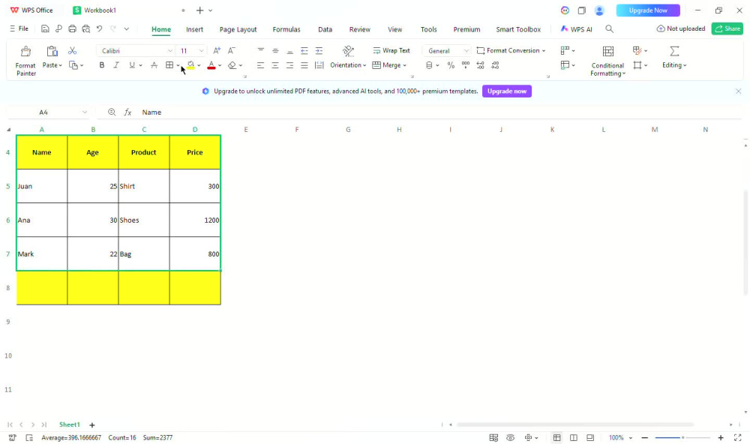Undo the last action
The image size is (750, 444).
click(100, 28)
